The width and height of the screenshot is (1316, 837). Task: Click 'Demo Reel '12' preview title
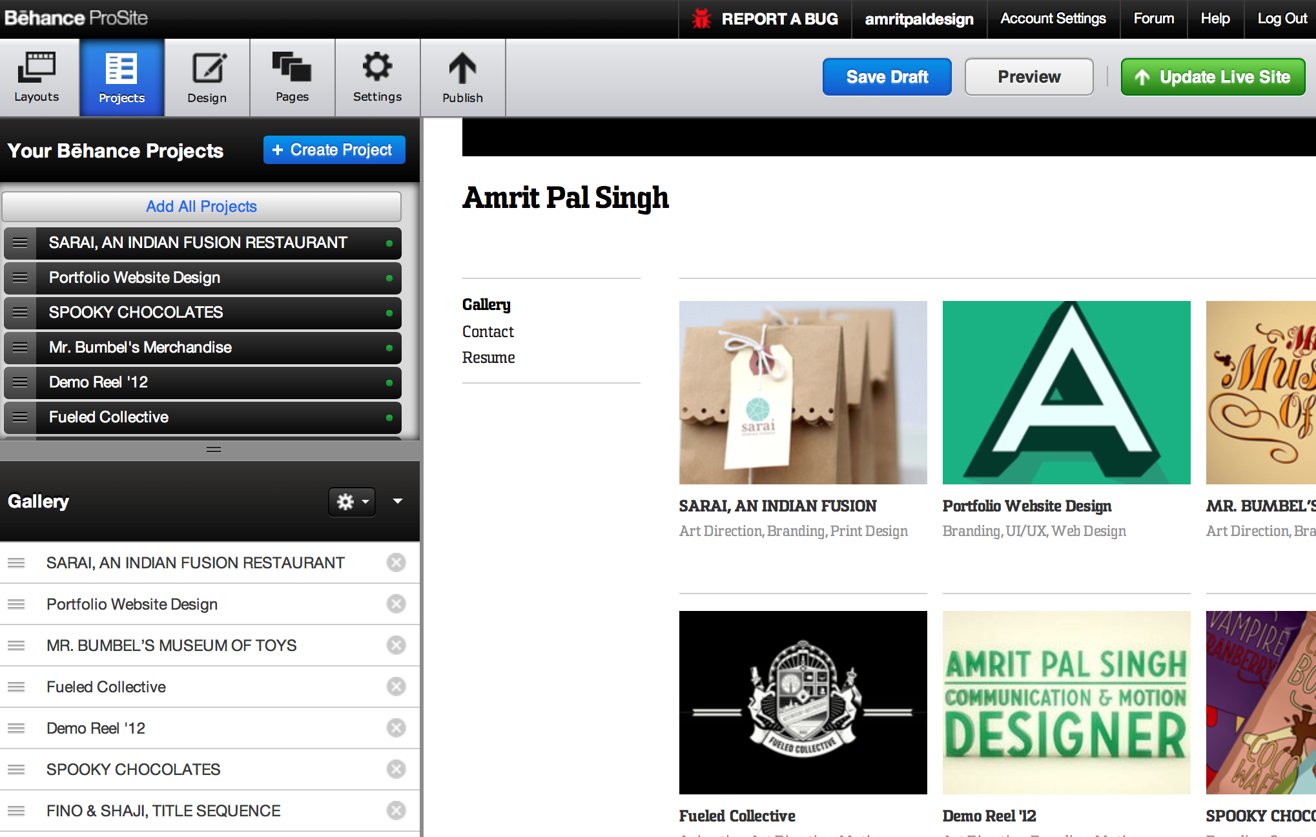click(x=989, y=816)
